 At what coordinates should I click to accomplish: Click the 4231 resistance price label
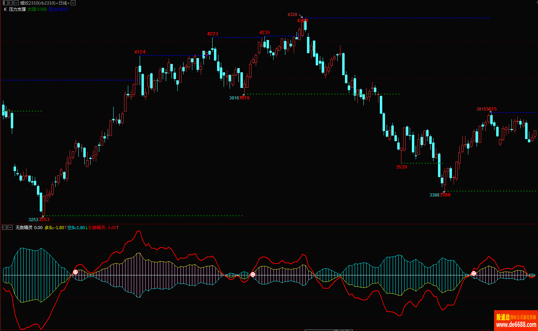pos(265,32)
